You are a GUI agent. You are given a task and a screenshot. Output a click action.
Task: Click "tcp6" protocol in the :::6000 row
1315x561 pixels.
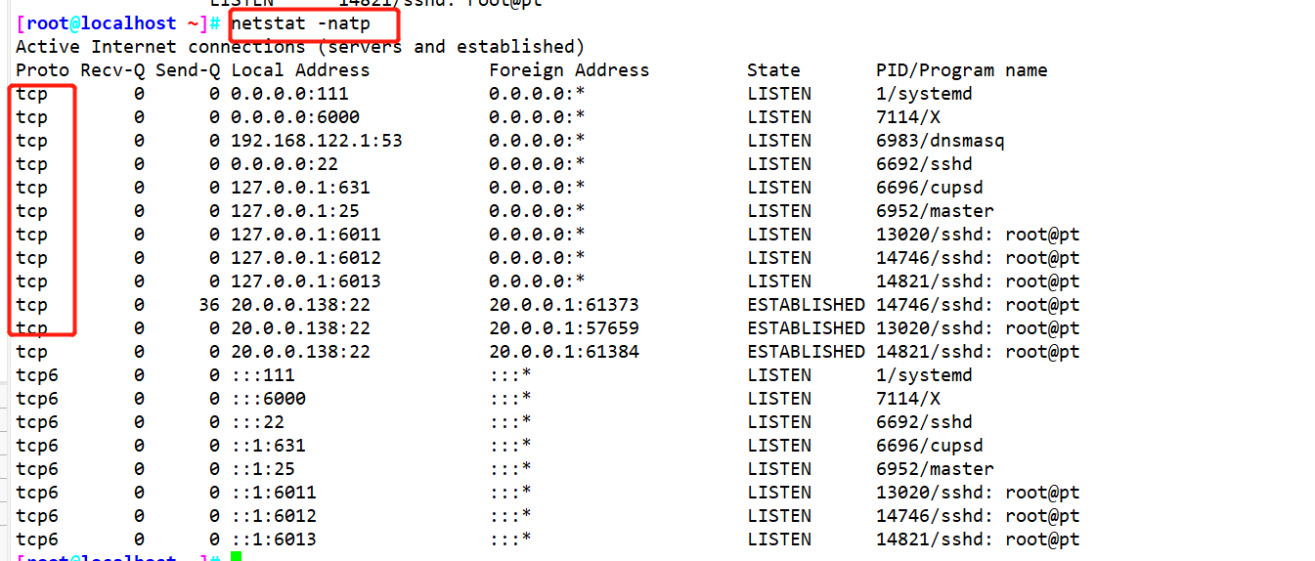[x=37, y=399]
